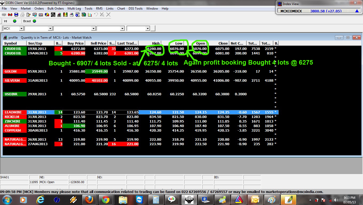Show hidden tray icons arrow

click(310, 200)
